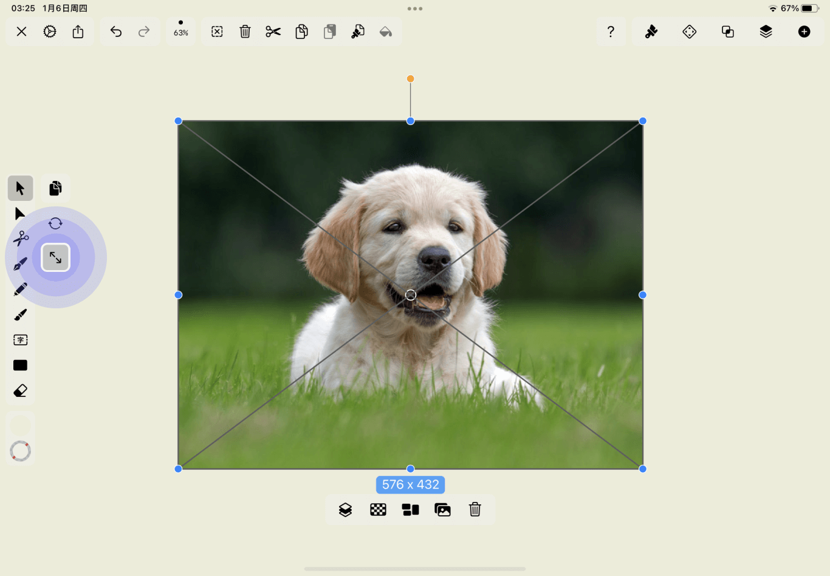
Task: Select the rectangle shape tool
Action: [20, 365]
